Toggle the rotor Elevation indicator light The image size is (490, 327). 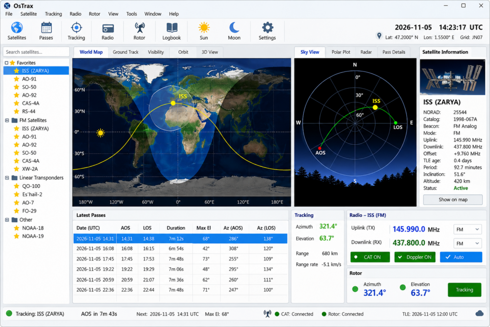(x=403, y=287)
